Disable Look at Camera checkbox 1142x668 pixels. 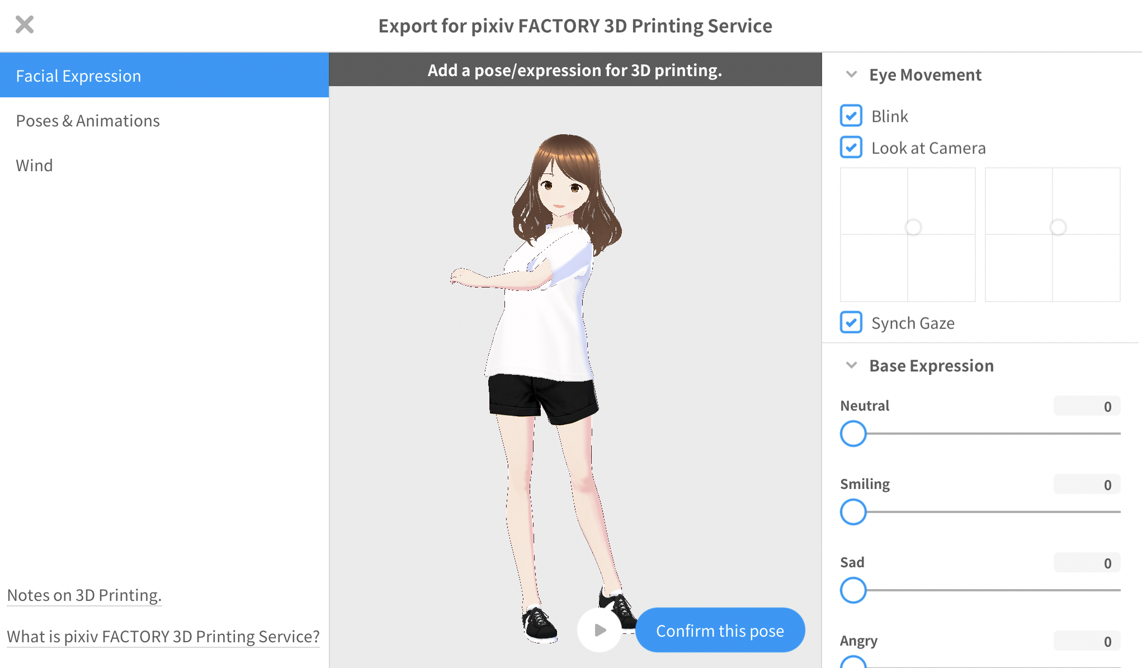click(x=851, y=148)
